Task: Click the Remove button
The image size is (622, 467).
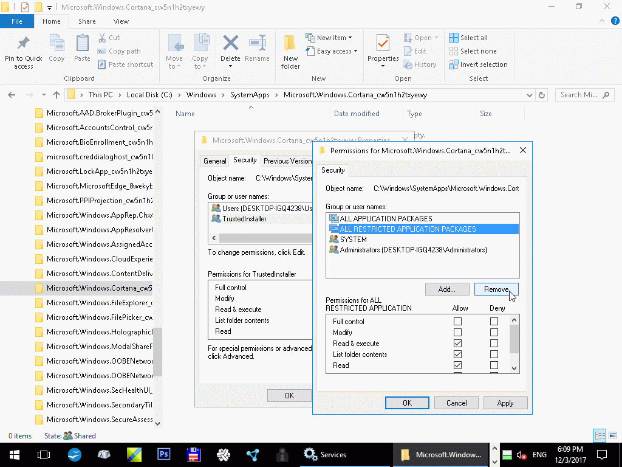Action: pyautogui.click(x=496, y=289)
